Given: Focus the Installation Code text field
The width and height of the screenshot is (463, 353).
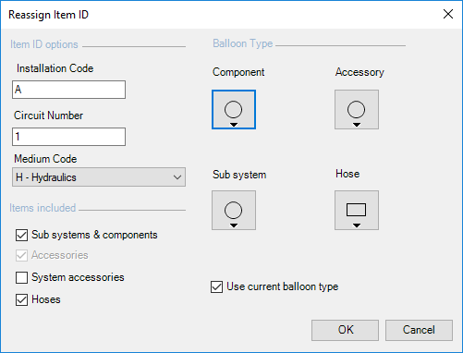Looking at the screenshot, I should pyautogui.click(x=68, y=90).
